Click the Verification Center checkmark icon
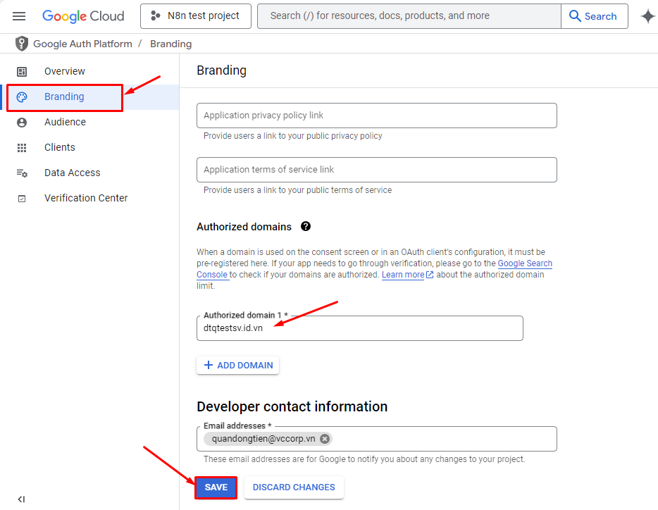The width and height of the screenshot is (658, 510). pos(22,199)
